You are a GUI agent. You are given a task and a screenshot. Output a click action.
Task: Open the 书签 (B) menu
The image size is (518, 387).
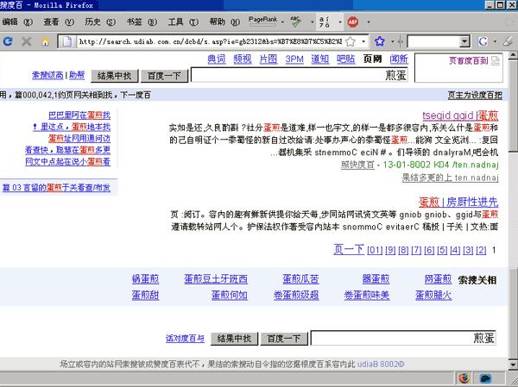pyautogui.click(x=142, y=22)
